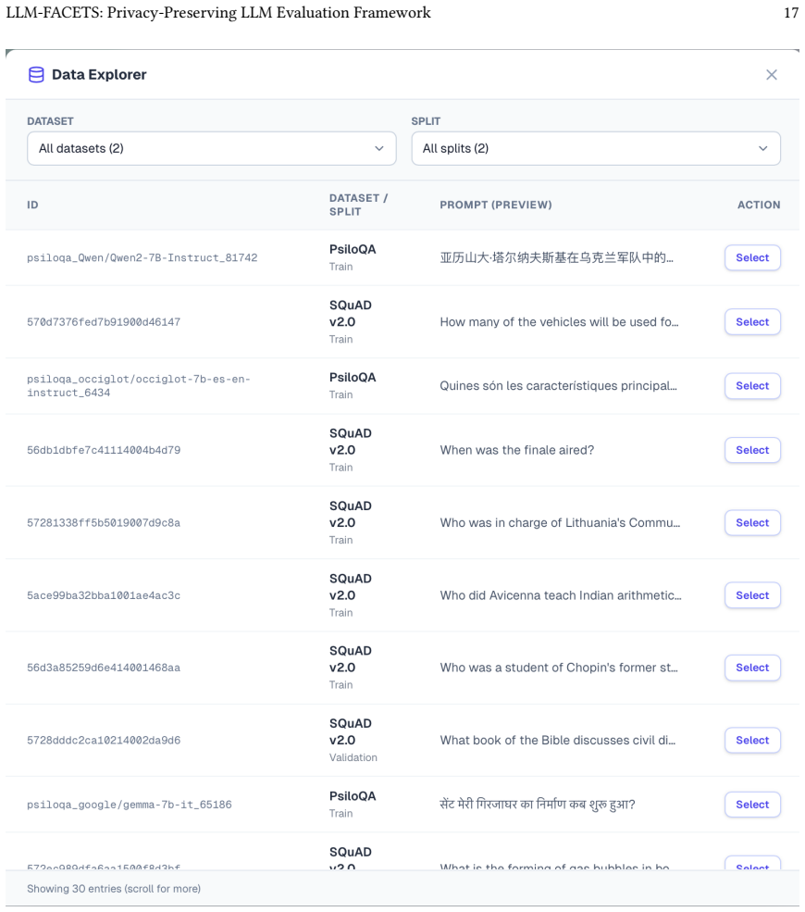Open the All datasets (2) dropdown
The image size is (805, 912).
pos(212,148)
